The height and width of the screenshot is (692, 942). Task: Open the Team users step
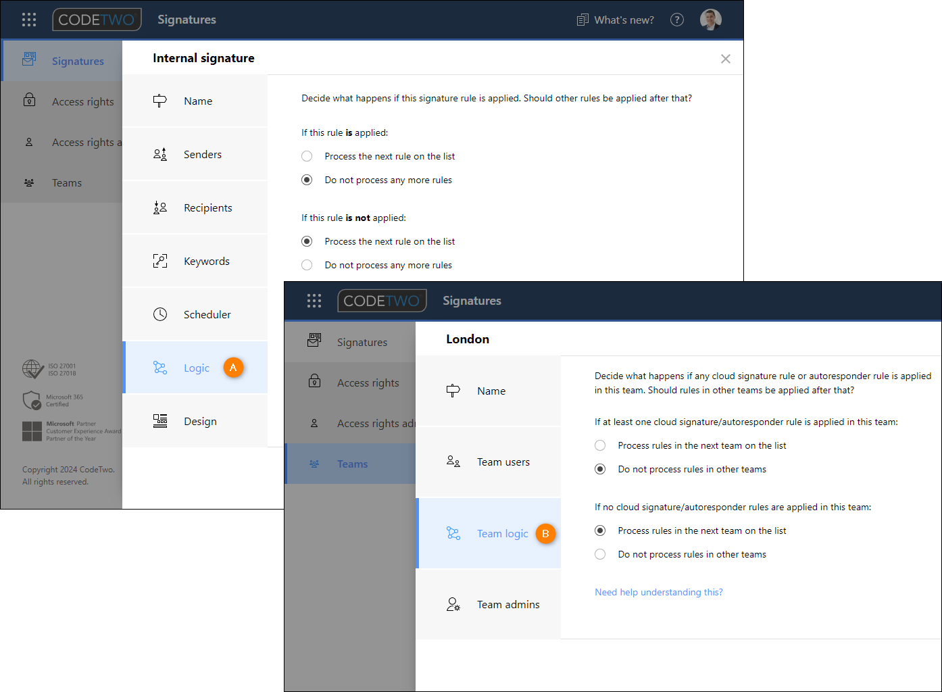point(489,462)
